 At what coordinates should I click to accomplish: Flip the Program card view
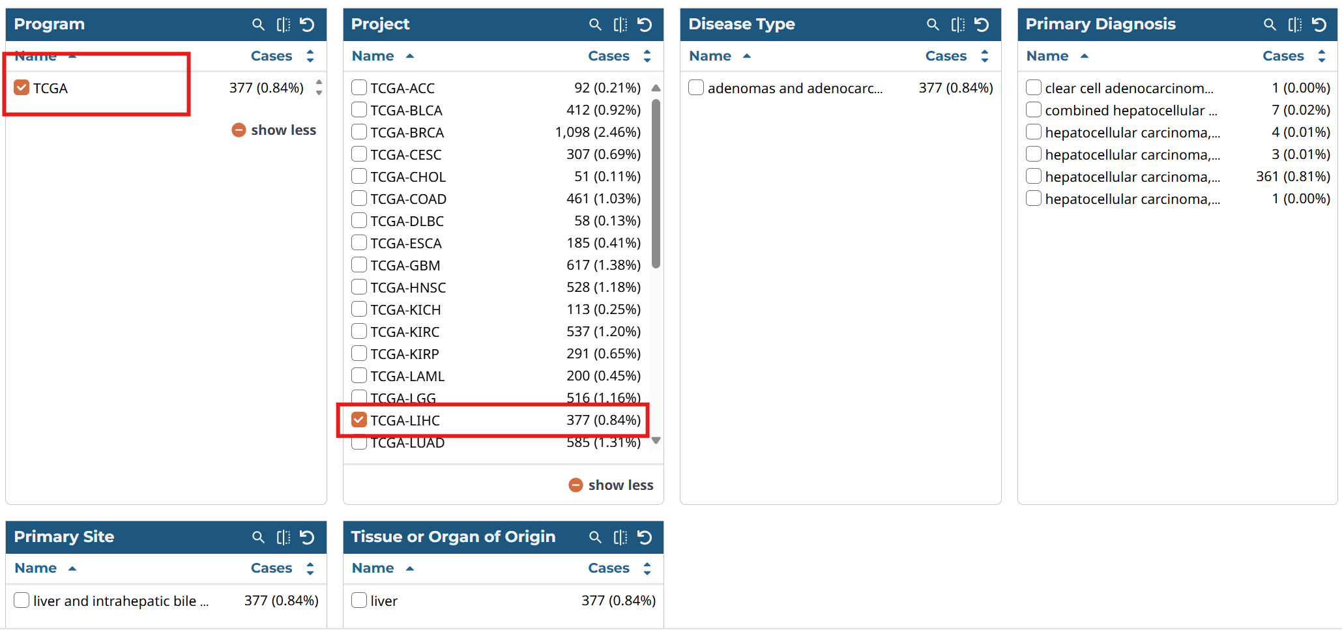pos(284,25)
